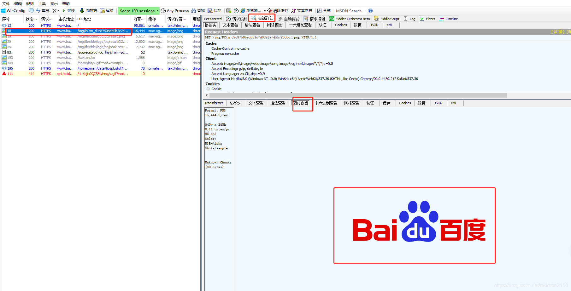Click the [数据] link in Request Headers

tap(558, 32)
